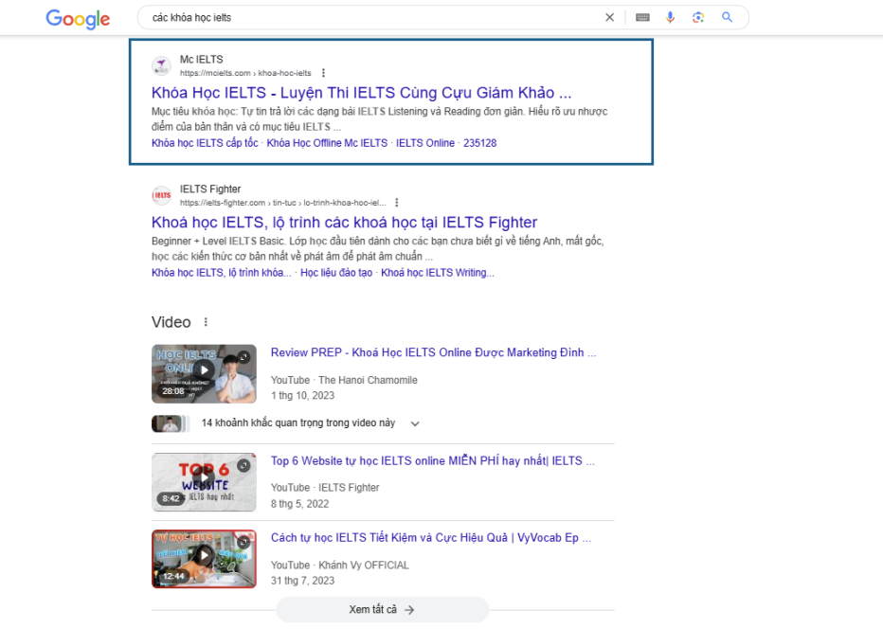883x629 pixels.
Task: Open more options for IELTS Fighter result
Action: 396,203
